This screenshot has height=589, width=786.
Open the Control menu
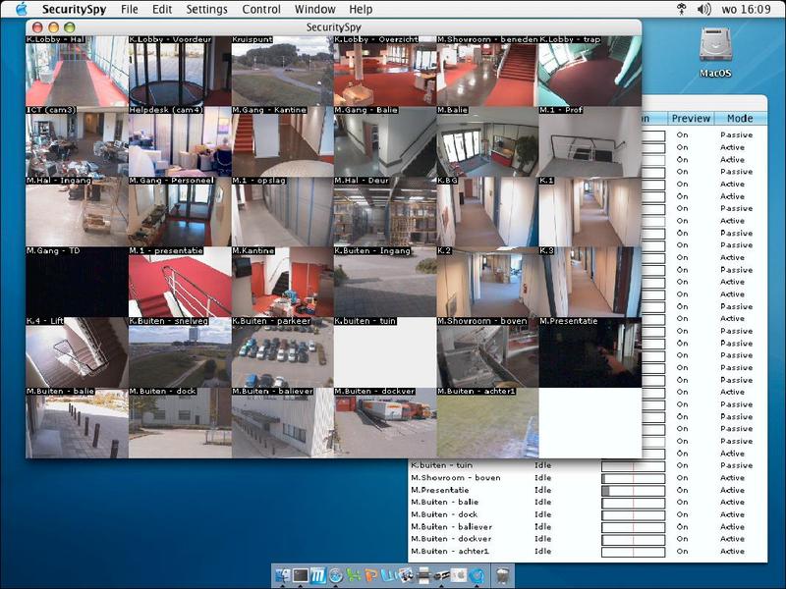click(x=260, y=9)
